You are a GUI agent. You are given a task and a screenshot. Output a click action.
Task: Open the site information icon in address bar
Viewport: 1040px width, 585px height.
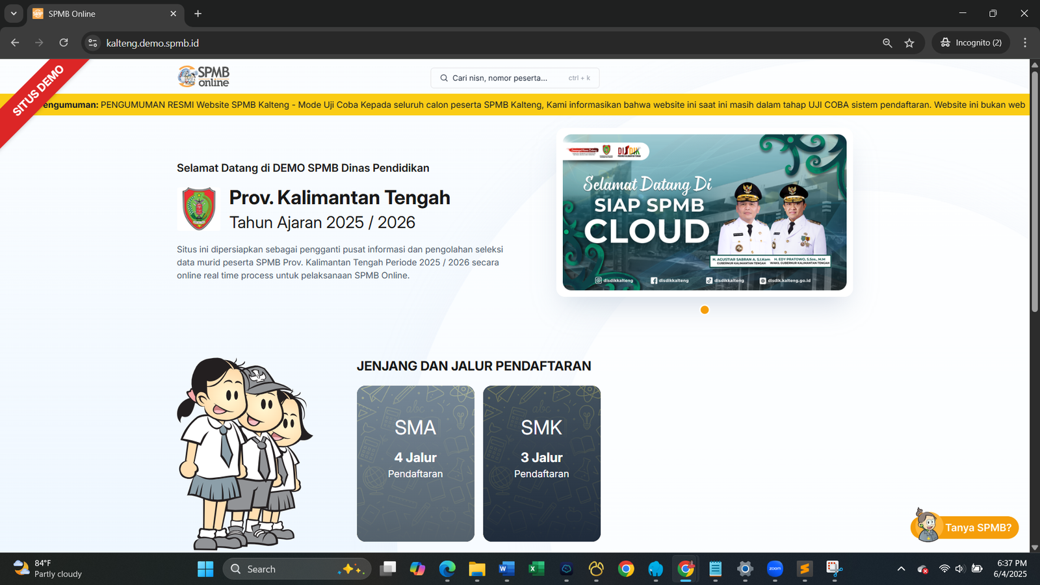[93, 43]
